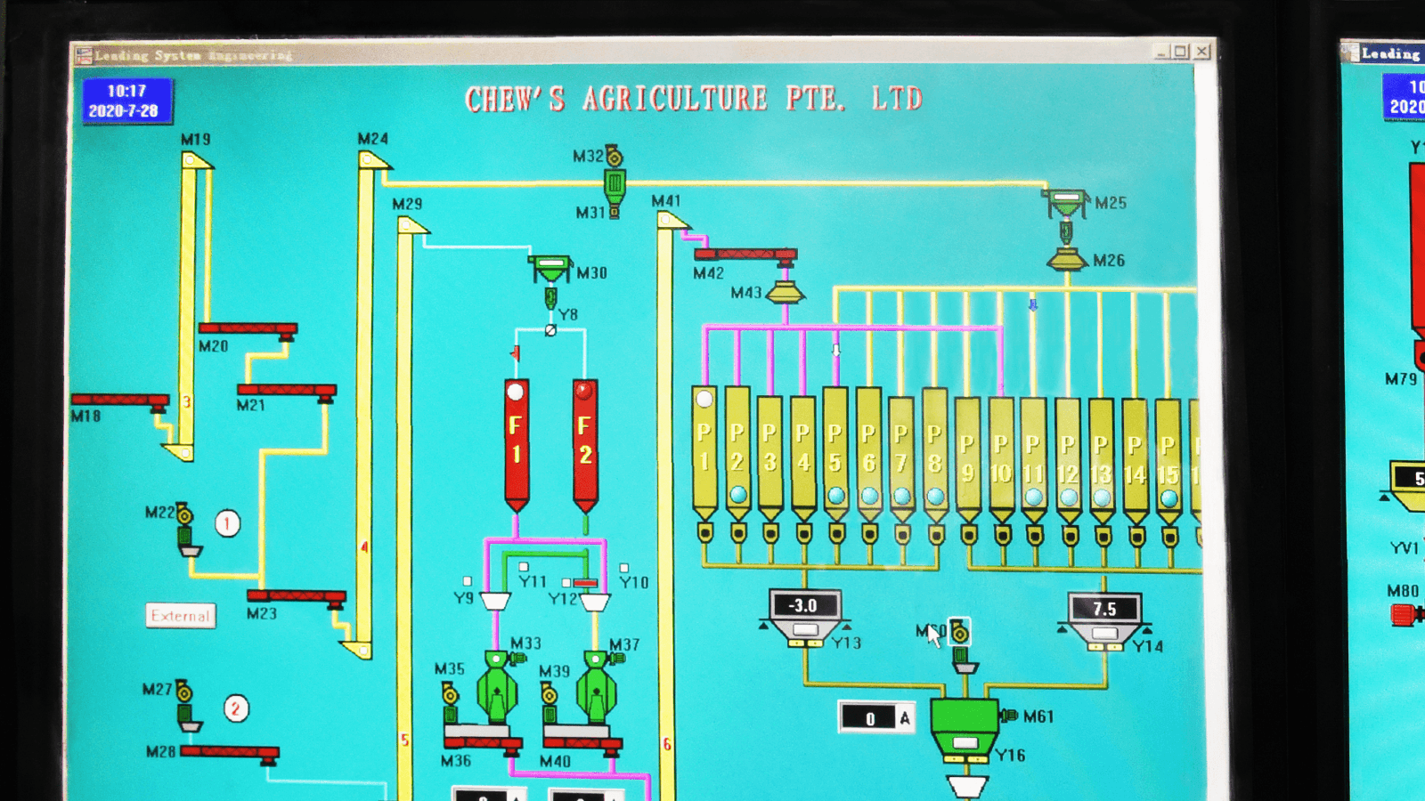Select the M39 motor icon

550,701
